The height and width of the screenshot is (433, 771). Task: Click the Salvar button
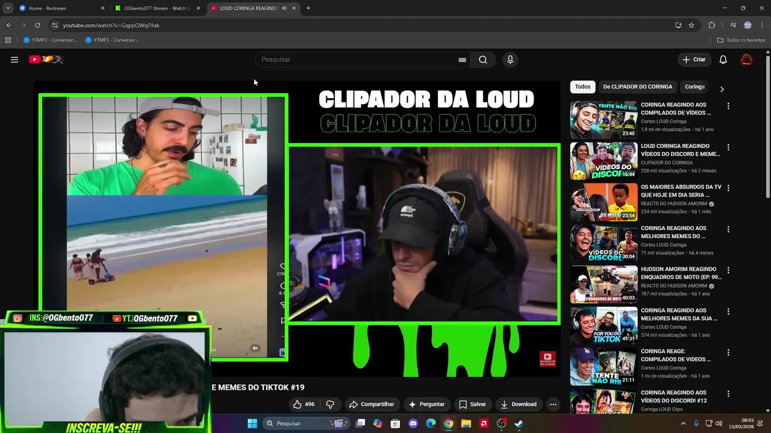coord(472,404)
